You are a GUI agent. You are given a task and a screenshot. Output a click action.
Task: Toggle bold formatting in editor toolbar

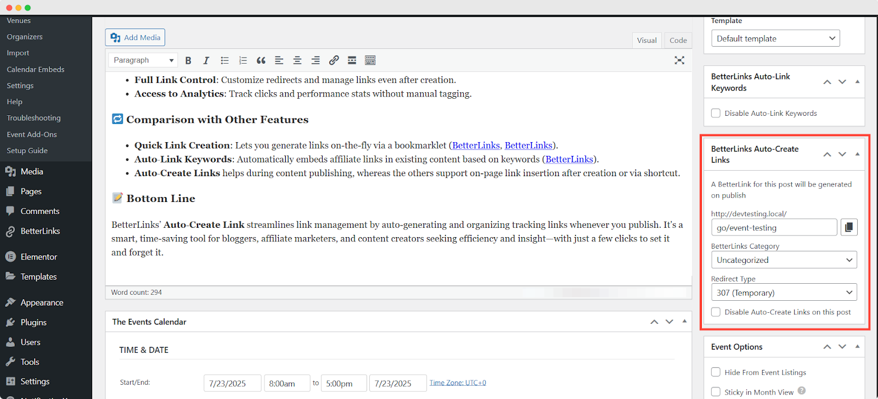coord(188,60)
